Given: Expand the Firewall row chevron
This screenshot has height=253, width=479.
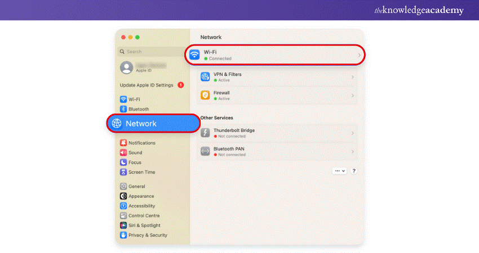Looking at the screenshot, I should pos(353,96).
